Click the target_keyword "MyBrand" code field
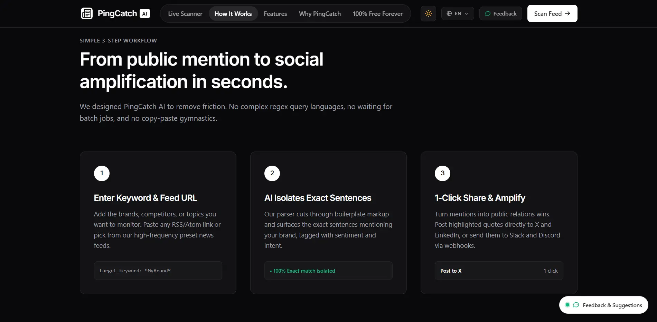The image size is (657, 322). (x=158, y=271)
